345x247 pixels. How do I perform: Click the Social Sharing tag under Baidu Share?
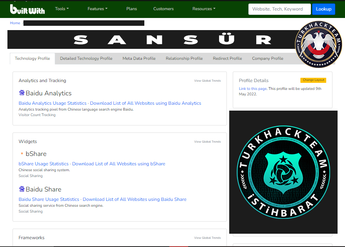[x=31, y=211]
